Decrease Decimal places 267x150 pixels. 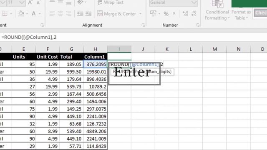click(x=194, y=13)
